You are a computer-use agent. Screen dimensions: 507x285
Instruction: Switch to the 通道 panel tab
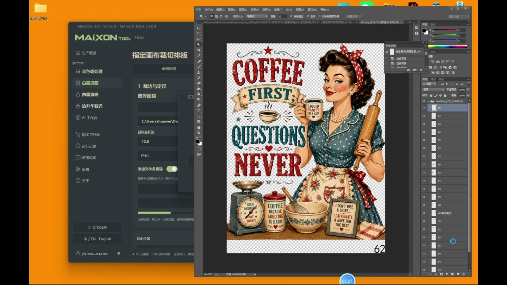[433, 79]
